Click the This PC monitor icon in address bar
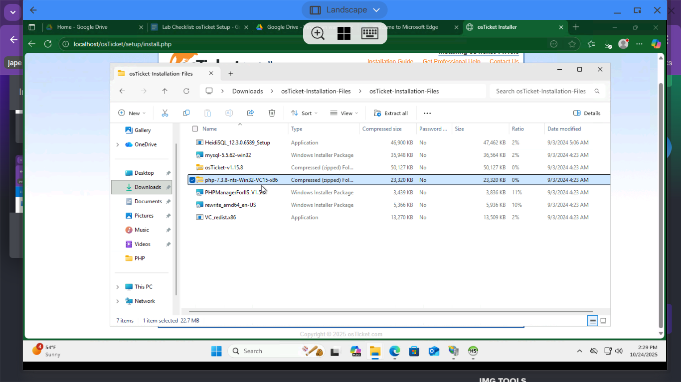Screen dimensions: 681x382 click(209, 91)
